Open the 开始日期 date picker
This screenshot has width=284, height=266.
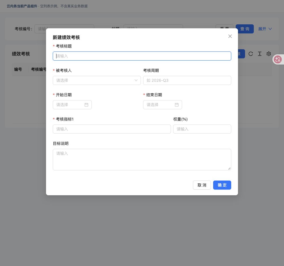pos(72,105)
